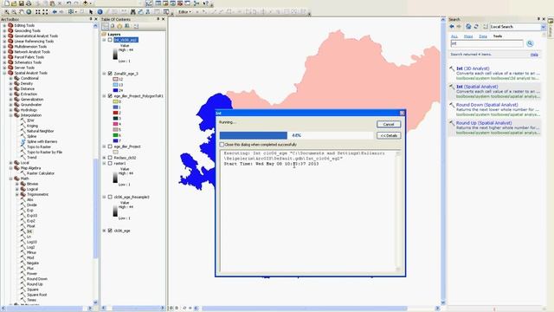Toggle visibility of ege_iller_Project layer
Viewport: 554px width, 312px height.
(110, 146)
